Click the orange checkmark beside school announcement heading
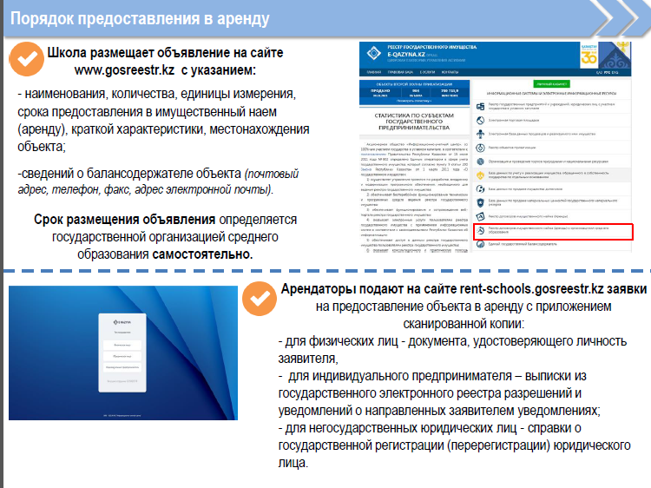The height and width of the screenshot is (488, 651). click(27, 59)
